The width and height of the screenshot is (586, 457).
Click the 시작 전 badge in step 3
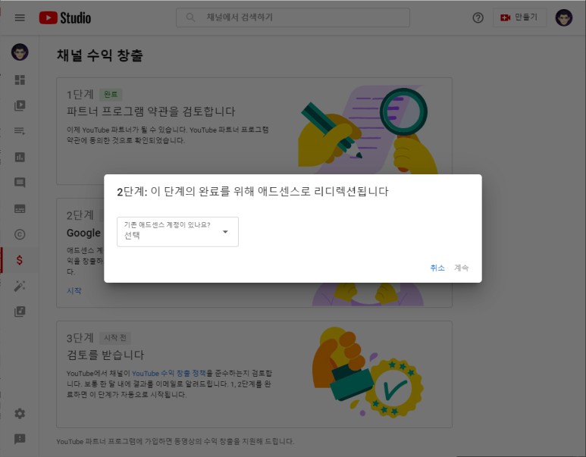click(x=115, y=338)
